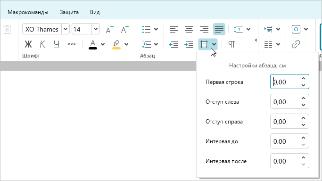The image size is (322, 181).
Task: Click the columns layout icon
Action: pyautogui.click(x=268, y=44)
